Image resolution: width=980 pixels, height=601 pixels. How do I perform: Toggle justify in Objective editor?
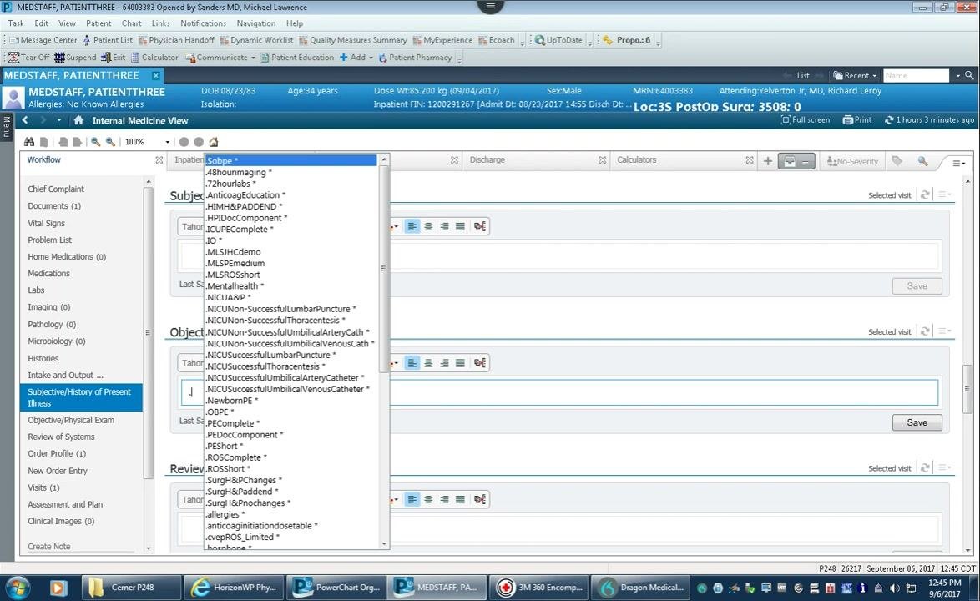(460, 363)
